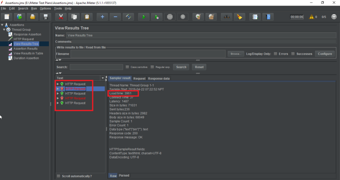340x180 pixels.
Task: Open the Help menu
Action: (68, 8)
